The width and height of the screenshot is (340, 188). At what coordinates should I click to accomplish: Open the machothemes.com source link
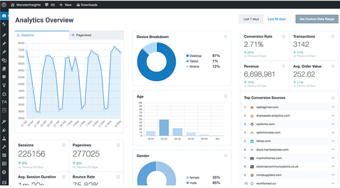[x=269, y=158]
